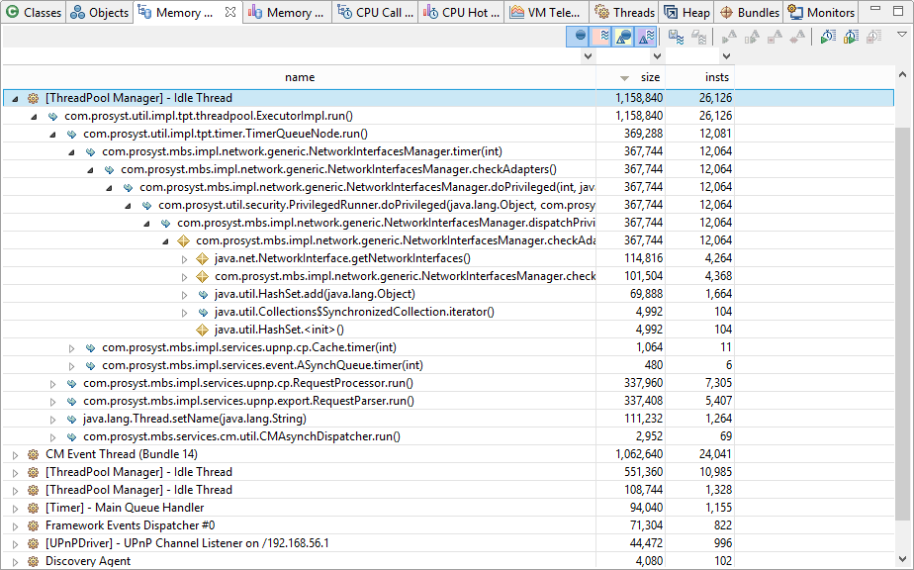Screen dimensions: 914x570
Task: Open the CPU Hot tab
Action: (x=461, y=13)
